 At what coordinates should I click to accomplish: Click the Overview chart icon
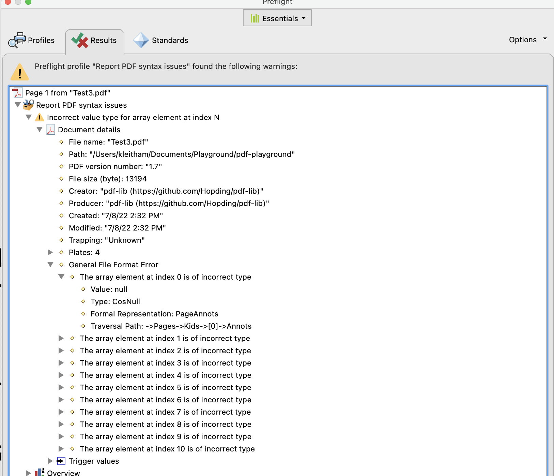click(x=39, y=472)
